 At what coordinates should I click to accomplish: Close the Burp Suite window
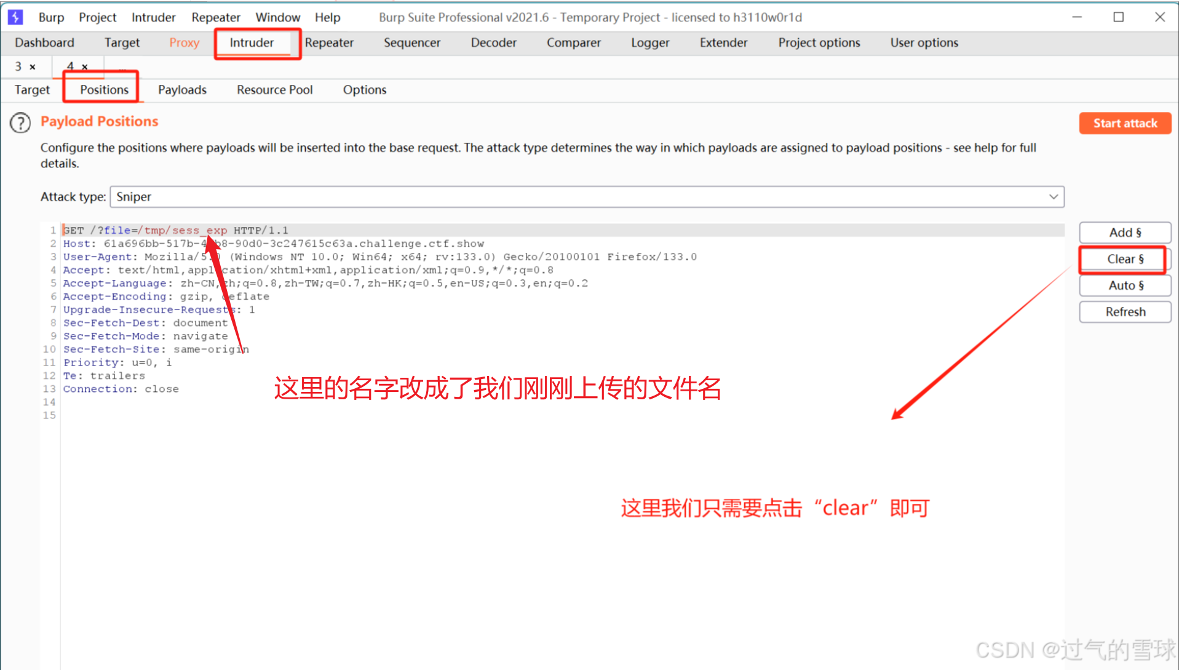coord(1160,17)
